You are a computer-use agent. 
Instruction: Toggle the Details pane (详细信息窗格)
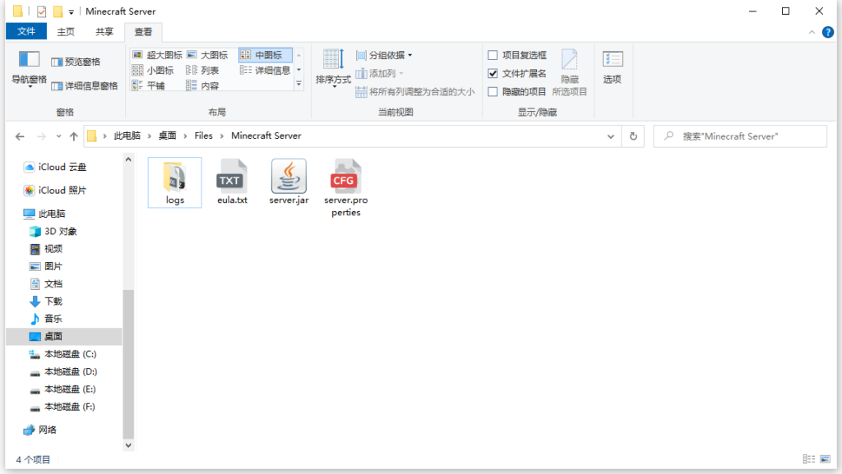(85, 85)
